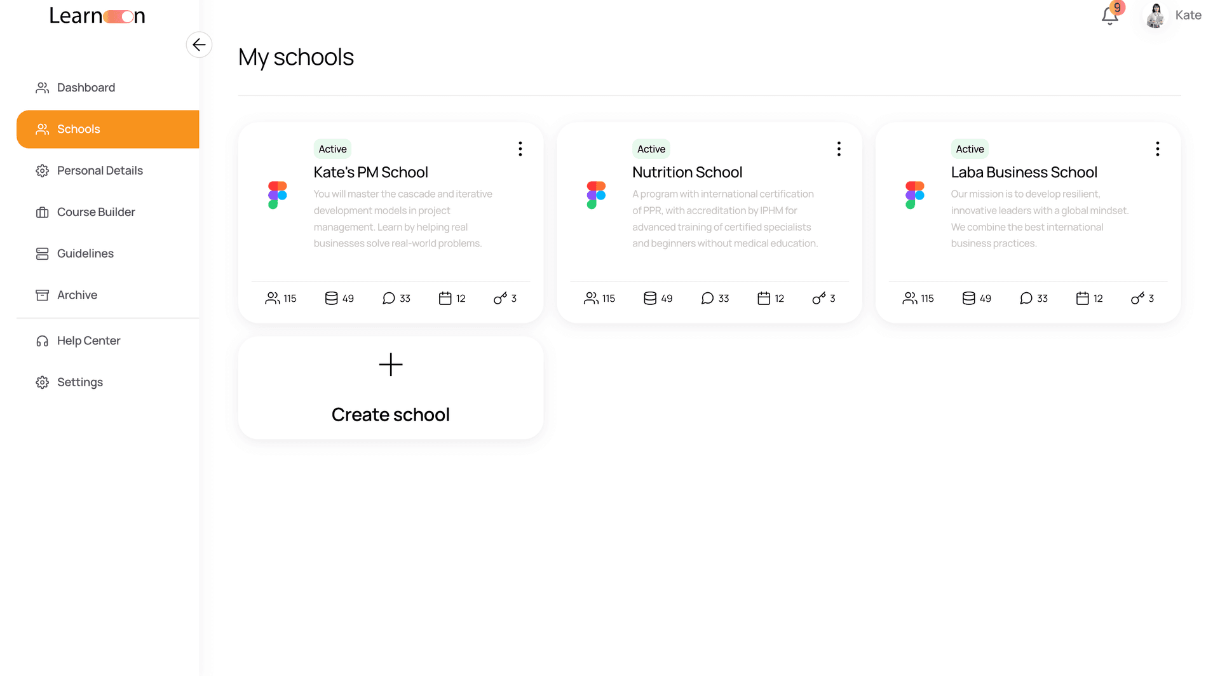Click Create school button

[x=390, y=414]
